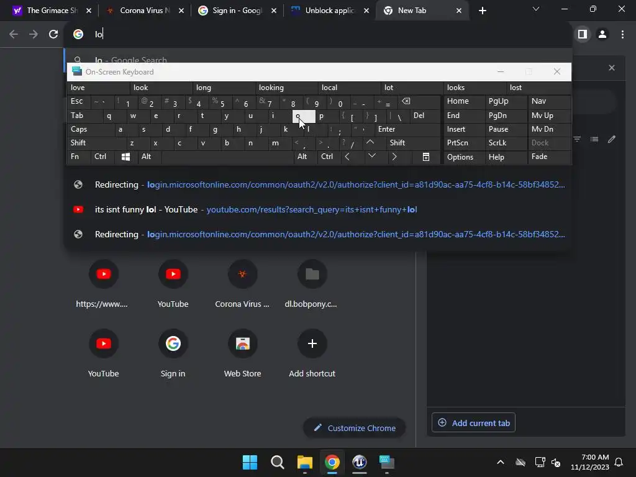Click Add current tab button
Screen dimensions: 636x477
click(x=473, y=422)
